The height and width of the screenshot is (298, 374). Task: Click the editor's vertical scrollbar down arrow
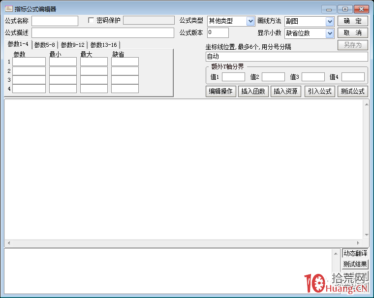tap(367, 235)
